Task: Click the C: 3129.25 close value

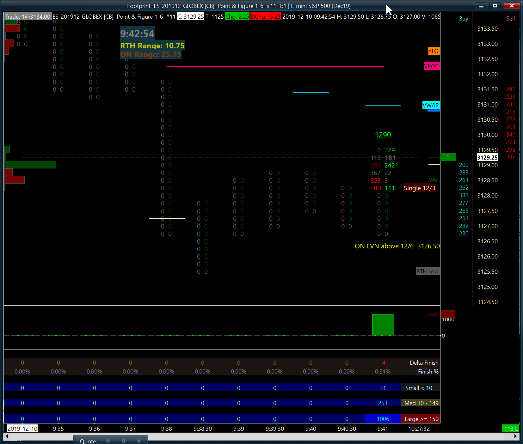Action: tap(191, 16)
